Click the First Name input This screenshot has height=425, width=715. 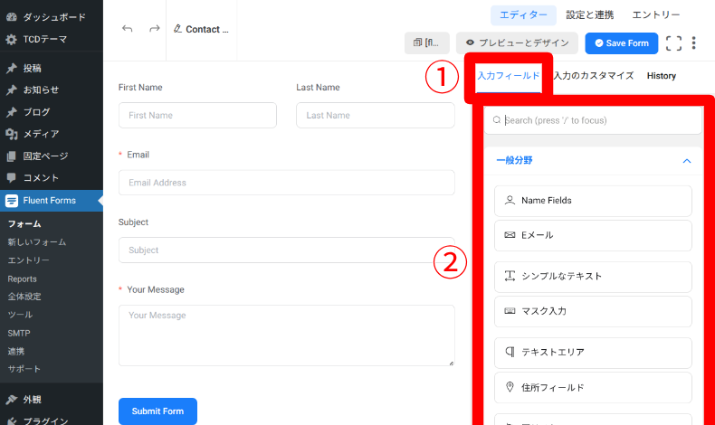(x=197, y=115)
